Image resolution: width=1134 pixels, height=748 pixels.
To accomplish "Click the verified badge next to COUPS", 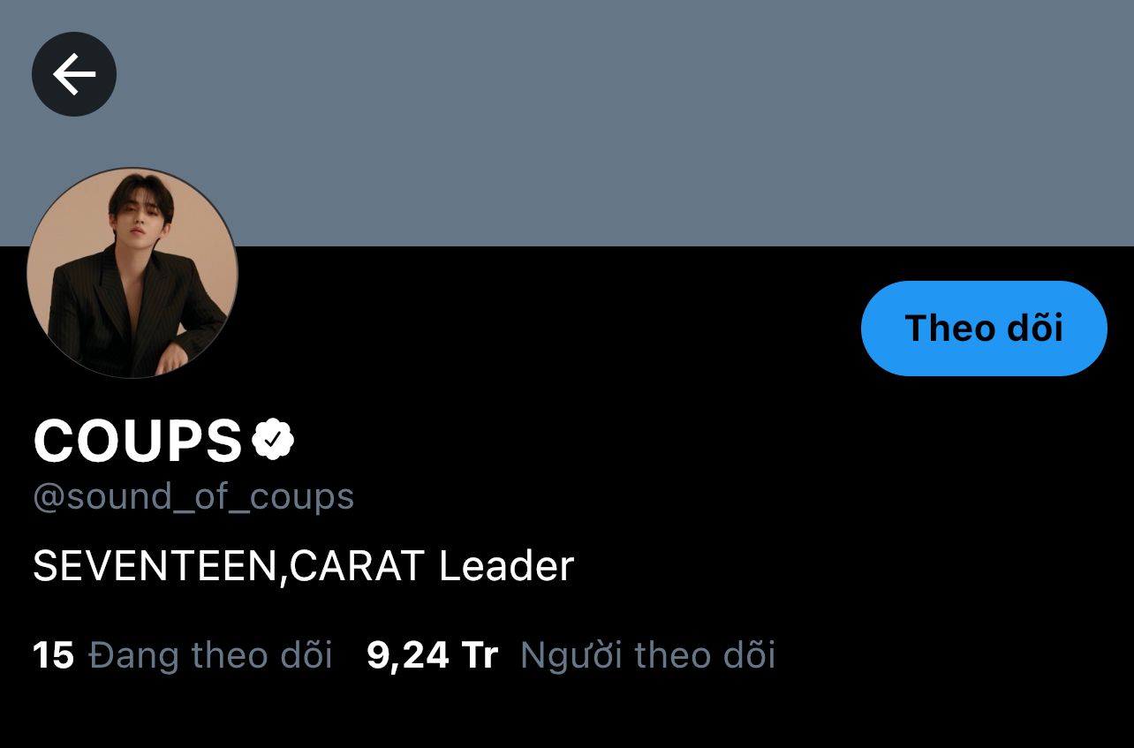I will (274, 440).
